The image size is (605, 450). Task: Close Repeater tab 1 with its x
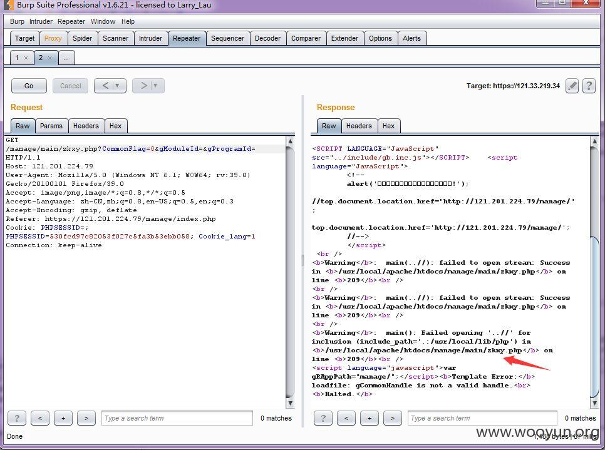pyautogui.click(x=26, y=58)
